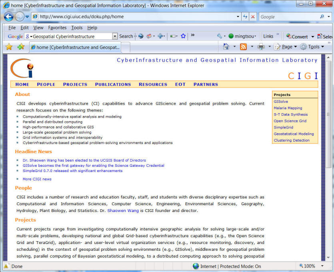Open the Tools menu in menu bar
The width and height of the screenshot is (334, 272).
[x=77, y=28]
